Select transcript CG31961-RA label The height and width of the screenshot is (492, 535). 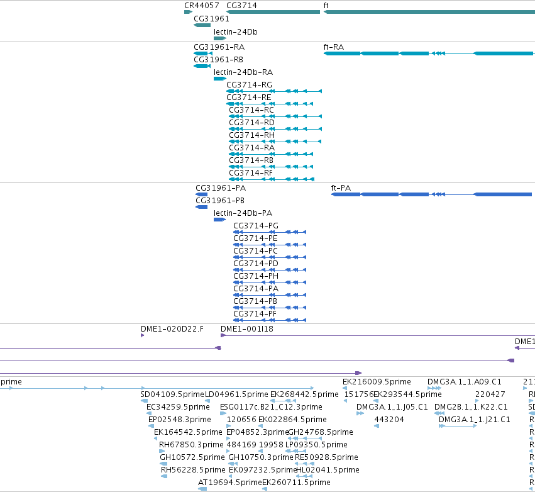pyautogui.click(x=219, y=47)
